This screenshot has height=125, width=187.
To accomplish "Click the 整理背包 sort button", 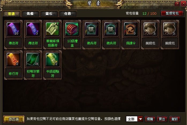I will tap(172, 13).
